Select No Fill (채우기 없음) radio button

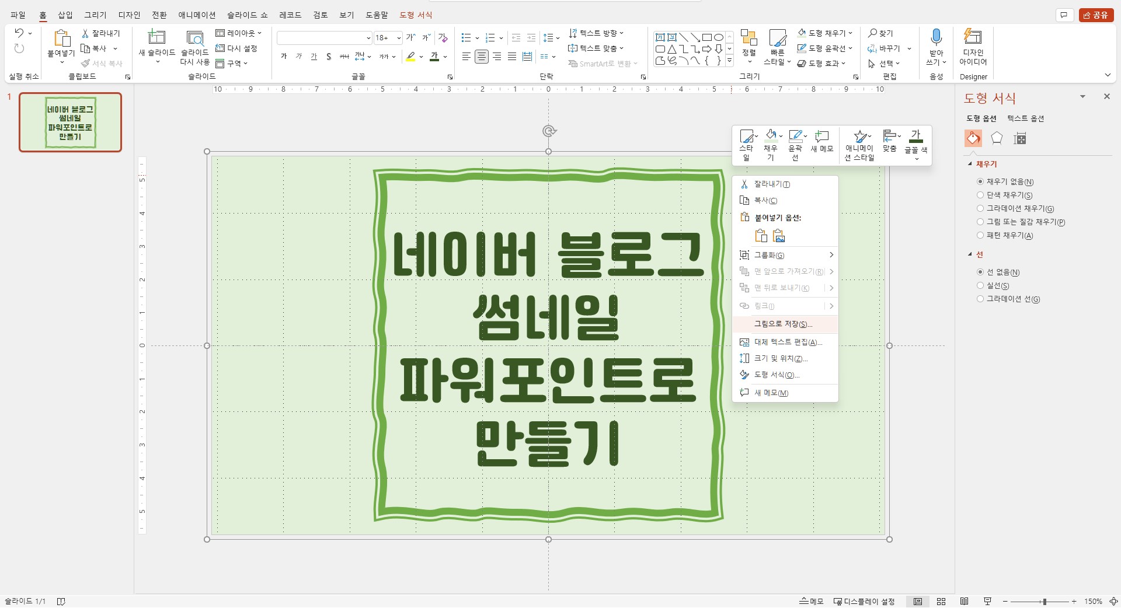[x=980, y=182]
